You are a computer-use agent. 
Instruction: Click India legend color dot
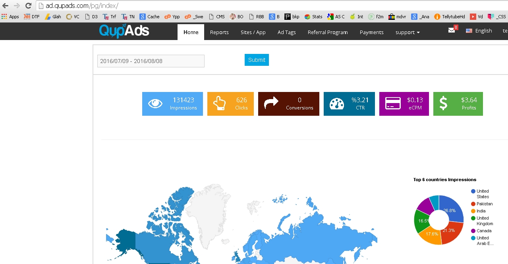tap(473, 211)
